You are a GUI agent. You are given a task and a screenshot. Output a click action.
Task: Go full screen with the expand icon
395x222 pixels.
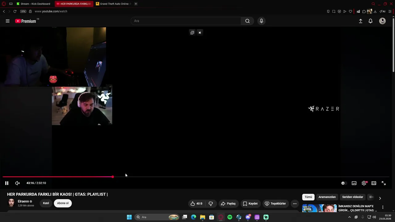click(x=384, y=183)
